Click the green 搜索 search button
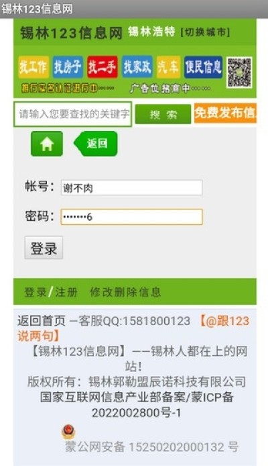This screenshot has width=268, height=466. [163, 114]
